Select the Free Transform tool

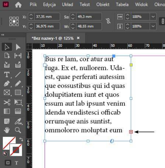pos(18,102)
